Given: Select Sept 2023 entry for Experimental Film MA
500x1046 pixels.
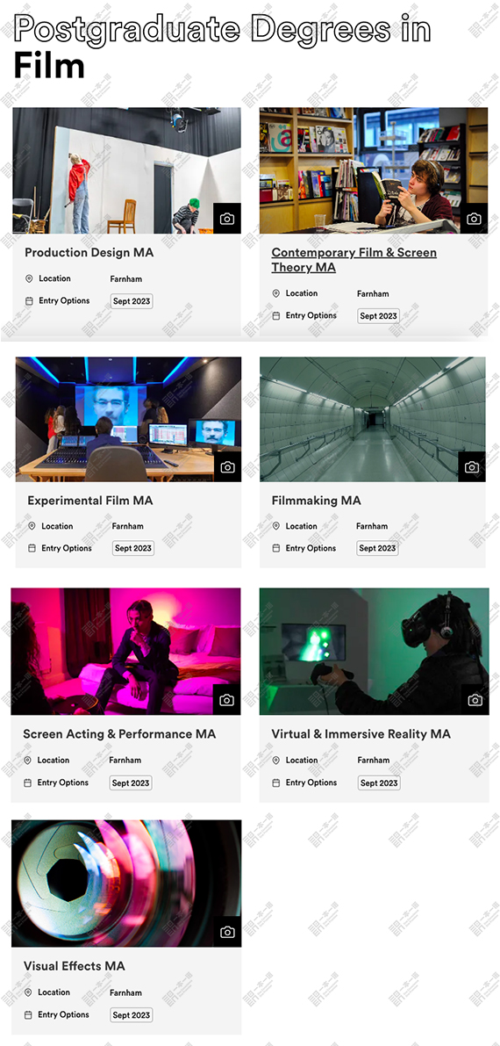Looking at the screenshot, I should 132,548.
